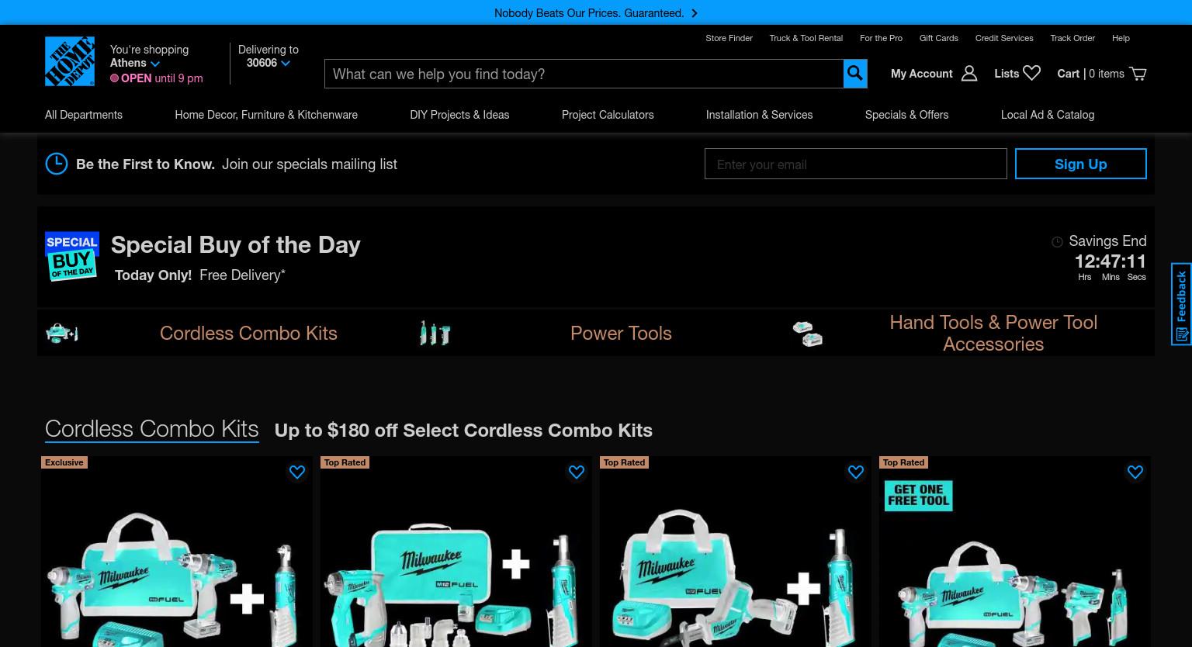Click the Store Finder link
Viewport: 1192px width, 647px height.
coord(729,38)
